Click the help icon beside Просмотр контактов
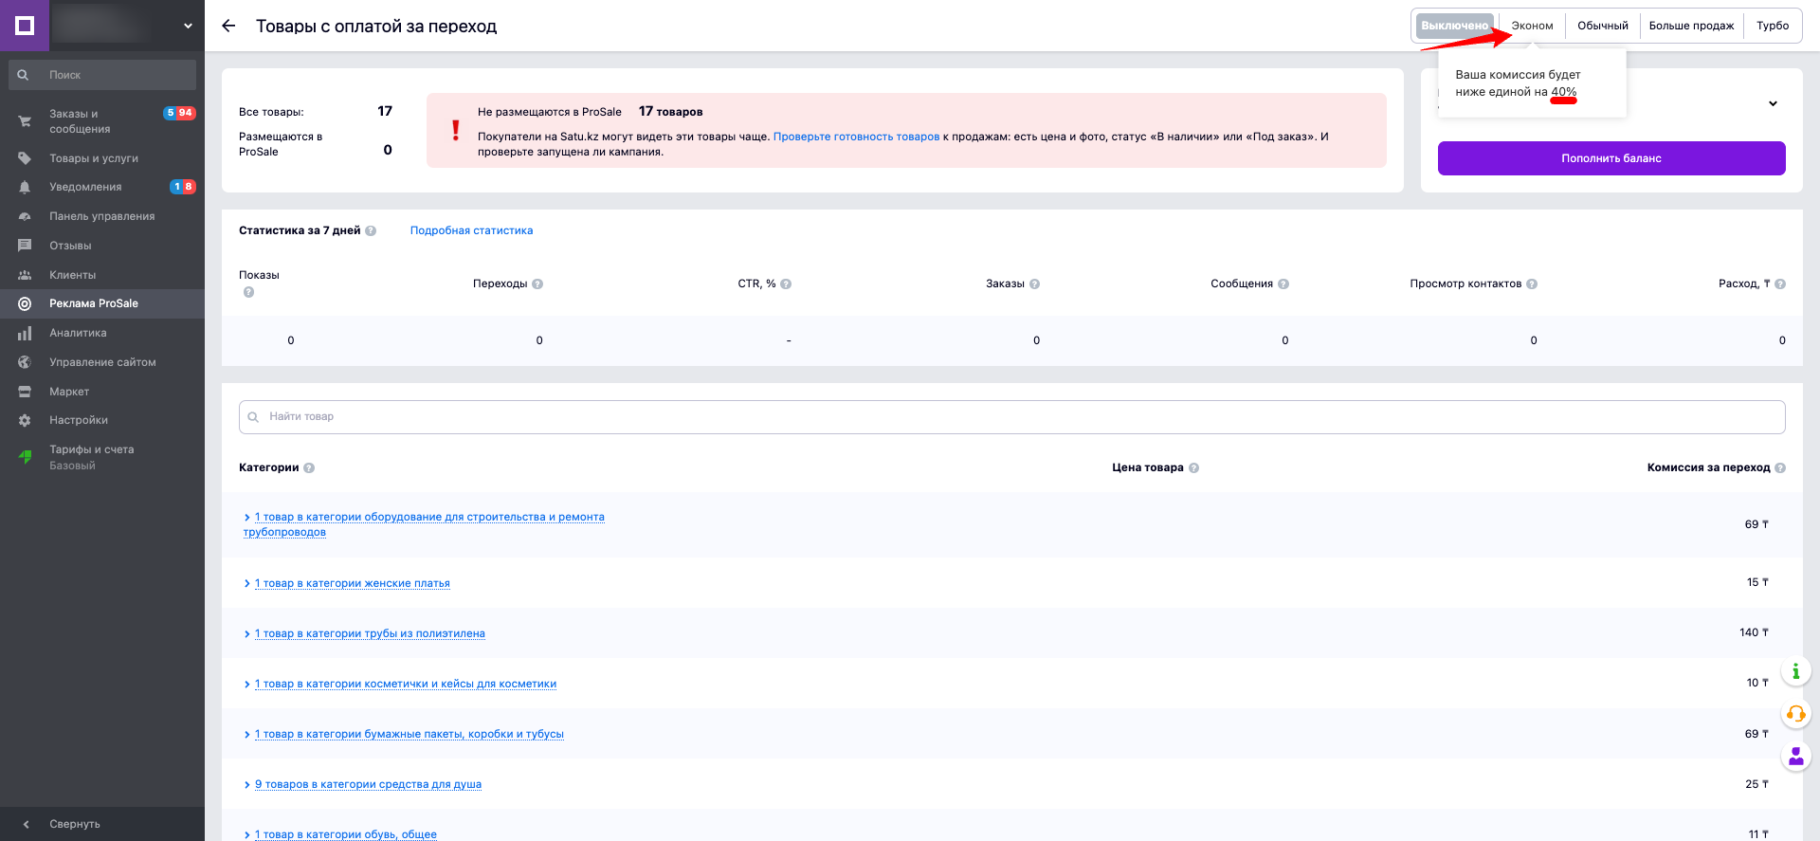Image resolution: width=1820 pixels, height=841 pixels. tap(1532, 283)
